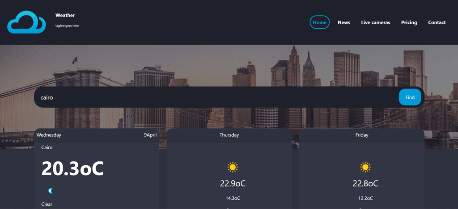The width and height of the screenshot is (458, 209).
Task: Click the 22.8oC Friday high temperature
Action: (365, 184)
